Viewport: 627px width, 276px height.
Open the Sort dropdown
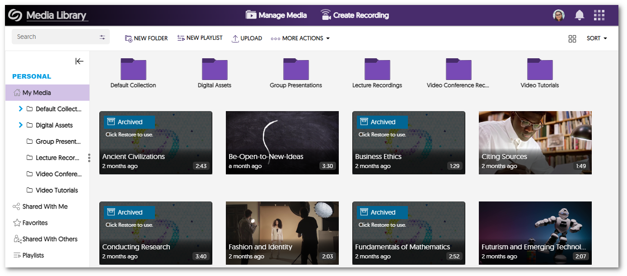point(596,38)
